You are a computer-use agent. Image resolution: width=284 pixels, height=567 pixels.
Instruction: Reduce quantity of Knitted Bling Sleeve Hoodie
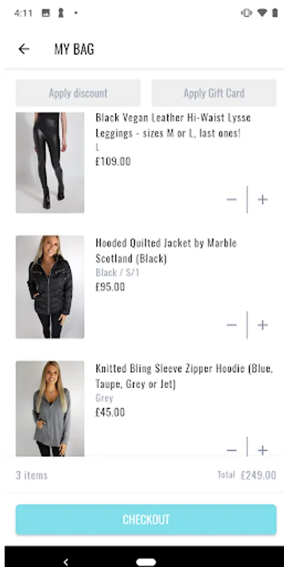point(232,450)
